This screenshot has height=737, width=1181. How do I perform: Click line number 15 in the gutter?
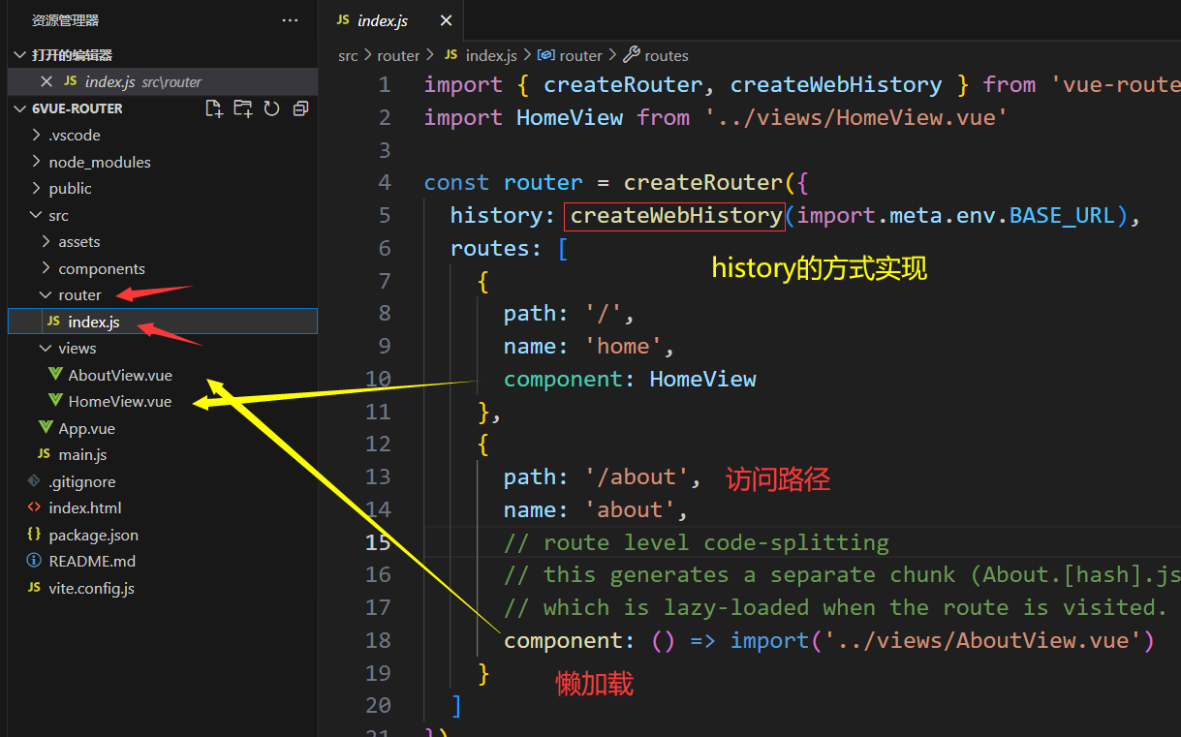click(378, 542)
